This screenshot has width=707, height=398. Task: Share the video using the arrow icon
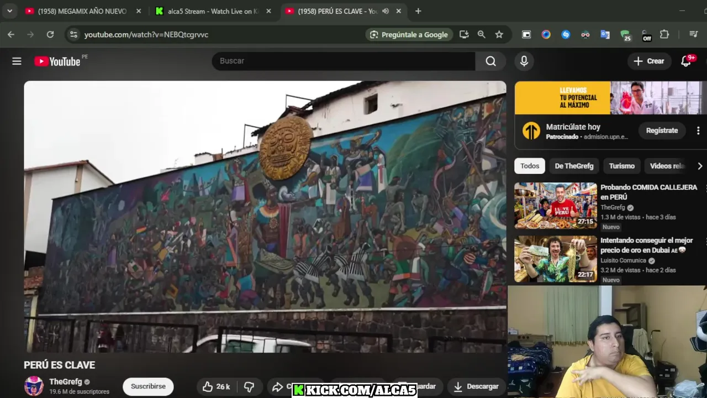click(277, 386)
